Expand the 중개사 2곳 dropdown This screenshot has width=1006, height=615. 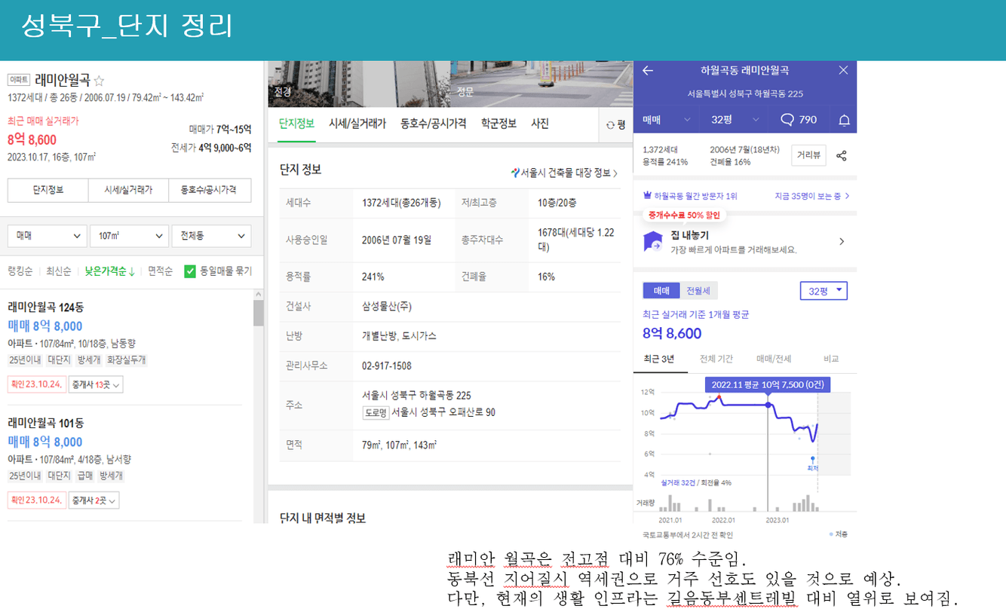(x=94, y=500)
